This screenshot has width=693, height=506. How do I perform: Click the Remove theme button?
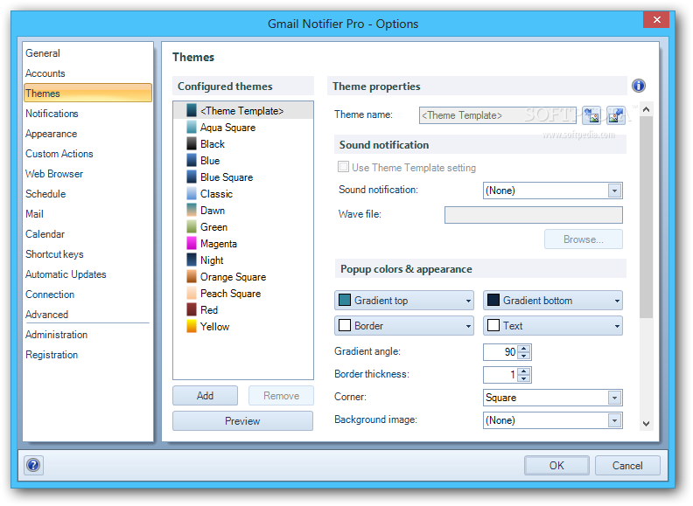281,396
